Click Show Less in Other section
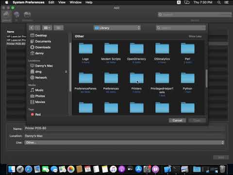233x175 pixels. 195,36
